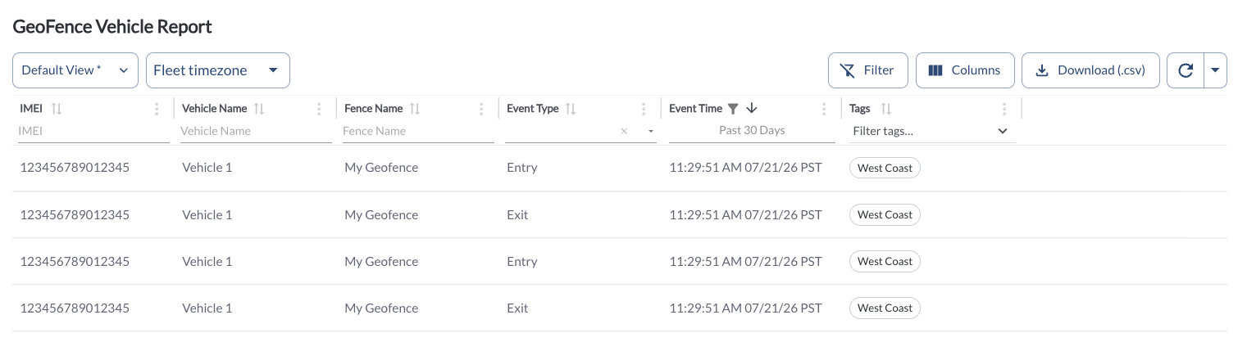Open the IMEI column three-dot menu
1247x351 pixels.
[x=157, y=109]
